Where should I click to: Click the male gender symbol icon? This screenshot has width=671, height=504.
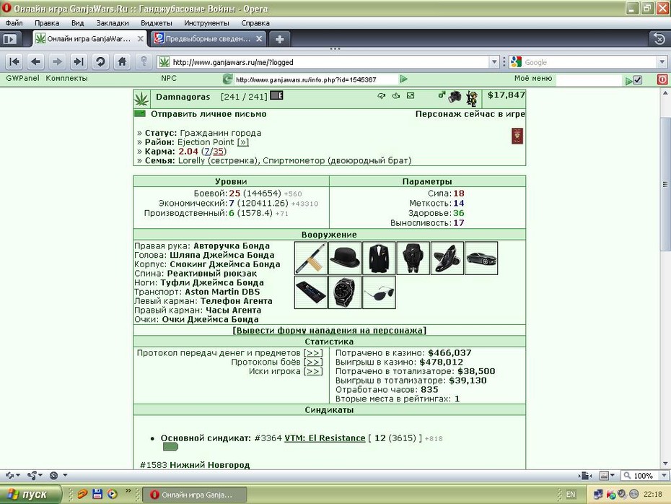pos(442,95)
